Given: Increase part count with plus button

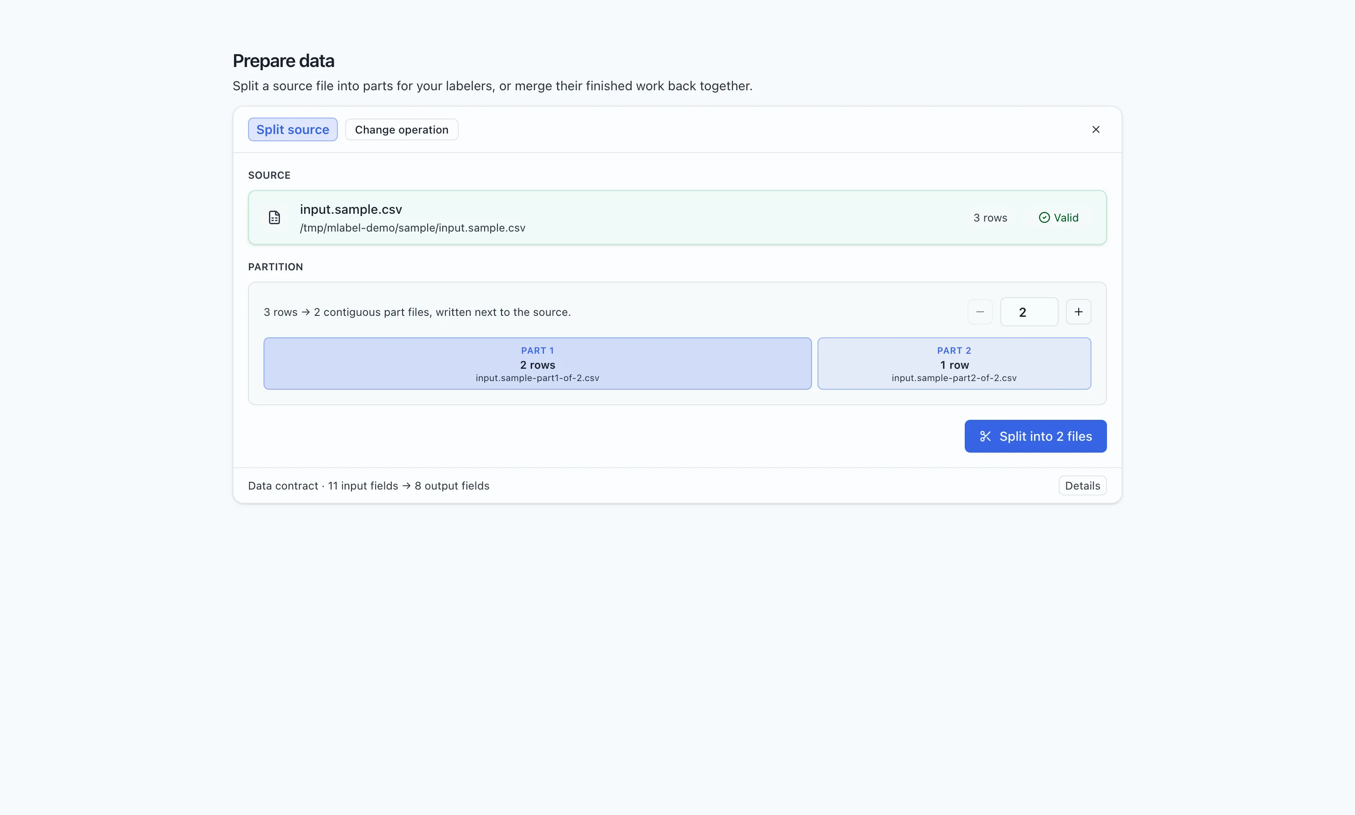Looking at the screenshot, I should click(1078, 312).
